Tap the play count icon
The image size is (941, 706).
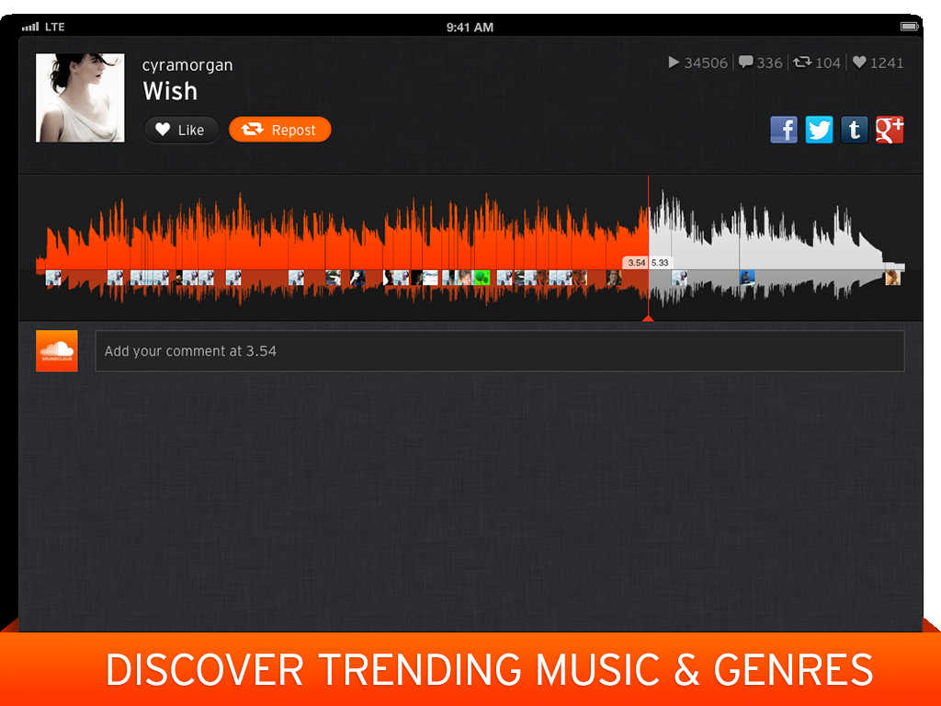tap(675, 63)
